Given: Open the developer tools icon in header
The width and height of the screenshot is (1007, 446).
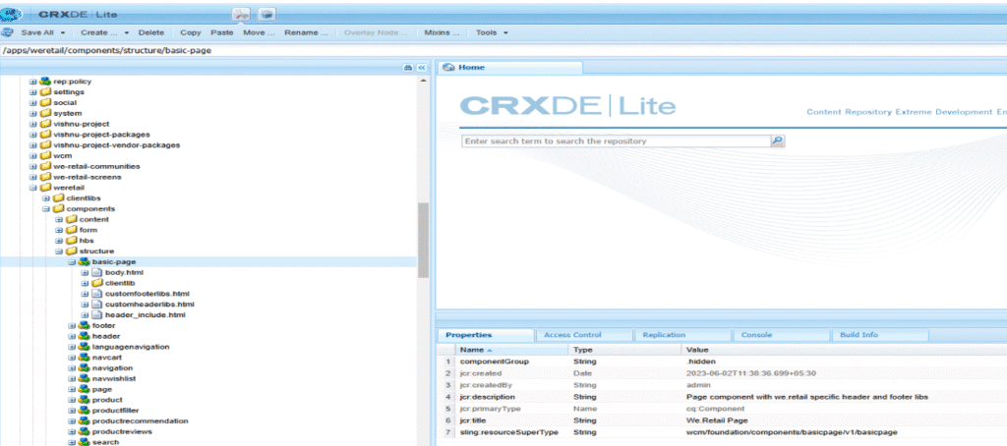Looking at the screenshot, I should coord(242,14).
